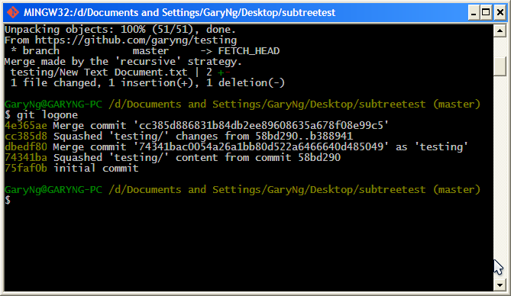Screen dimensions: 511x296
Task: Maximize the MINGW32 terminal window
Action: click(486, 13)
